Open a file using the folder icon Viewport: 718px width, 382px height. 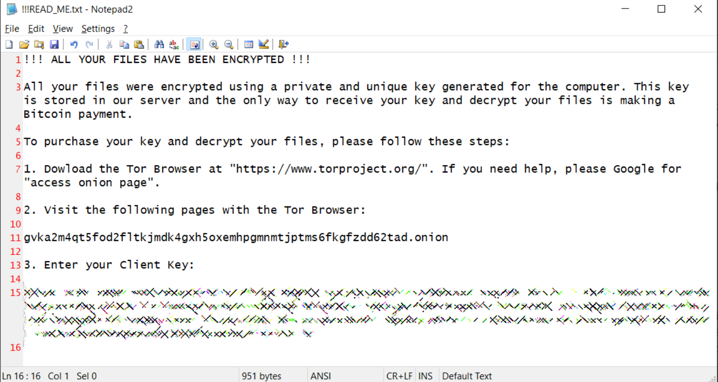24,45
